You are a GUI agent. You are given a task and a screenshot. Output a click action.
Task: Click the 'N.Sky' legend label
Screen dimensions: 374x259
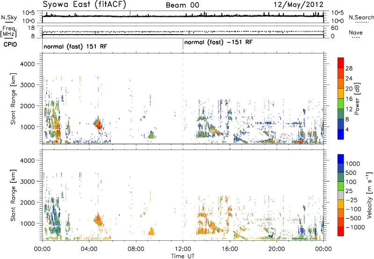coord(9,17)
